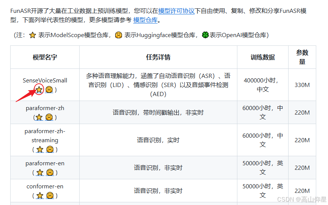The width and height of the screenshot is (328, 205).
Task: Click the 模型名字 column header
Action: click(45, 57)
